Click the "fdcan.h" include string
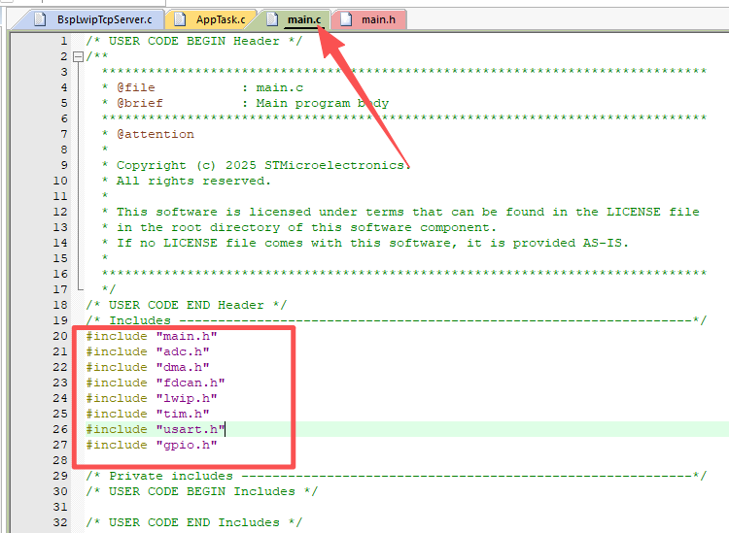 tap(191, 383)
